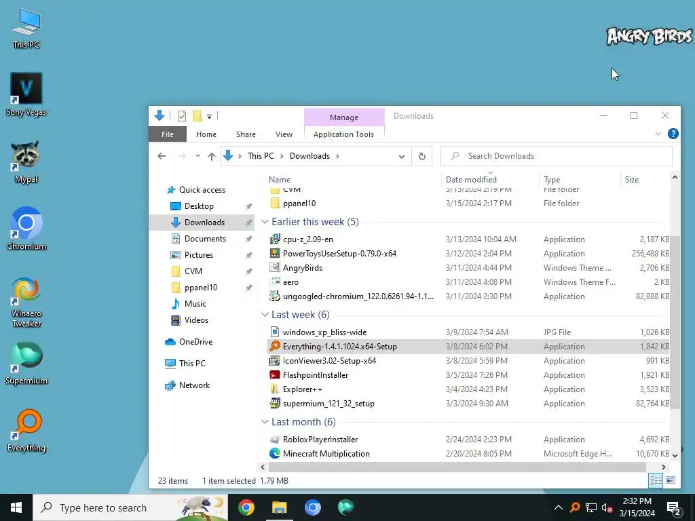Select Pictures in navigation pane
The width and height of the screenshot is (695, 521).
198,255
